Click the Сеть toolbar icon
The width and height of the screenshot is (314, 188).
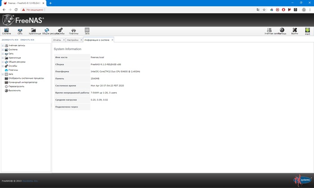(20, 31)
